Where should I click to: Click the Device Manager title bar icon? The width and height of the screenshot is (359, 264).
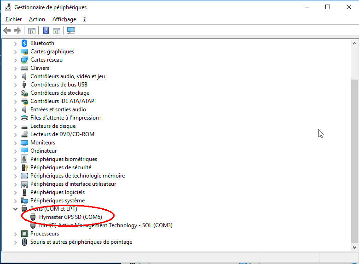[8, 7]
